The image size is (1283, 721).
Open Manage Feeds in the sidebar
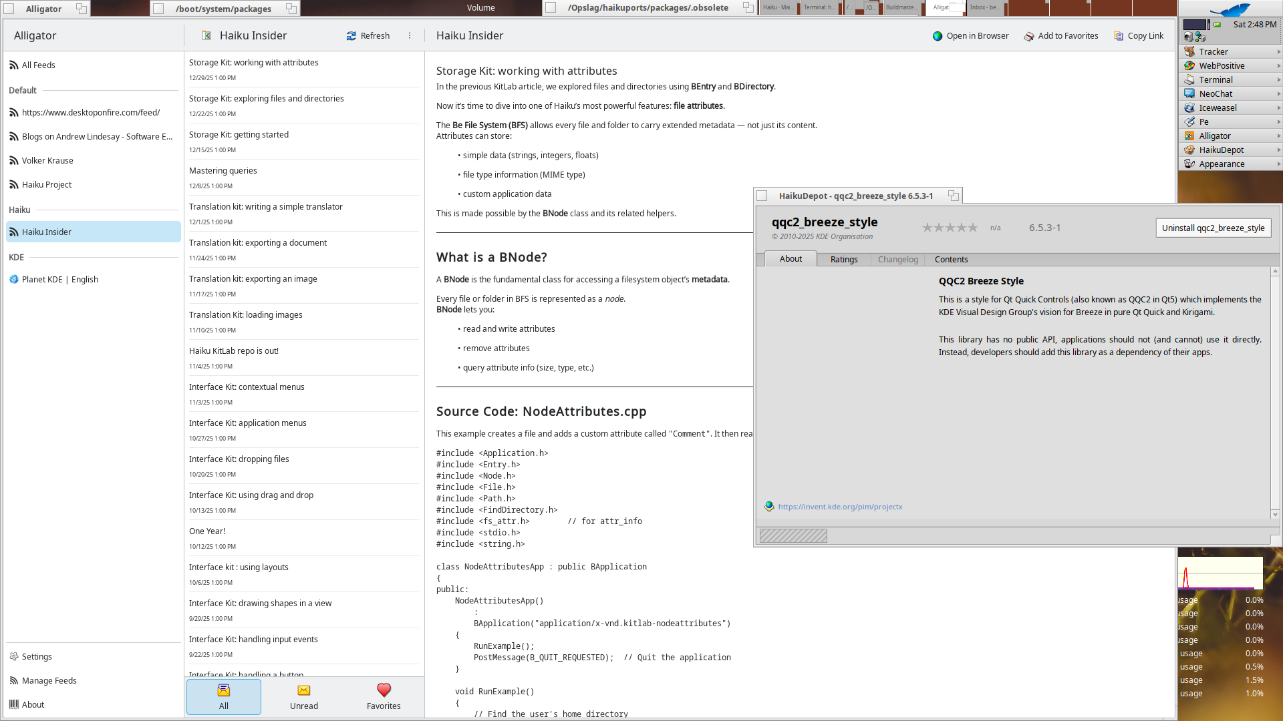(x=49, y=681)
